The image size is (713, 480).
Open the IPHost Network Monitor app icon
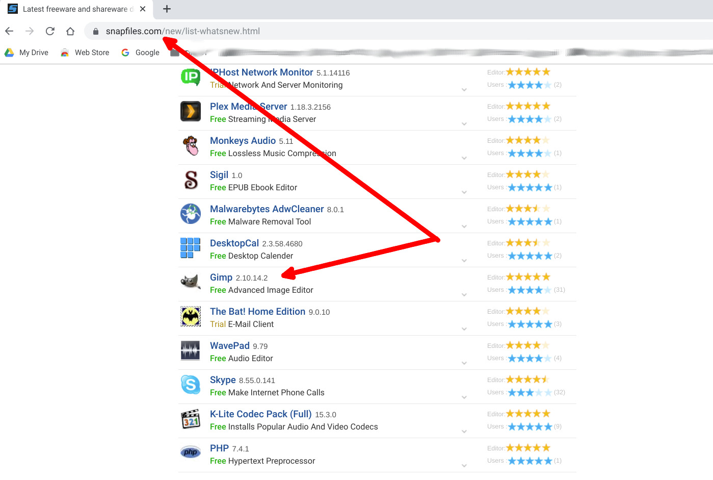[x=191, y=77]
